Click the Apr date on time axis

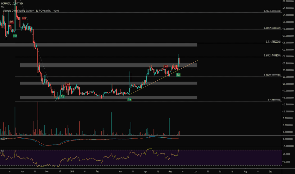pyautogui.click(x=146, y=171)
